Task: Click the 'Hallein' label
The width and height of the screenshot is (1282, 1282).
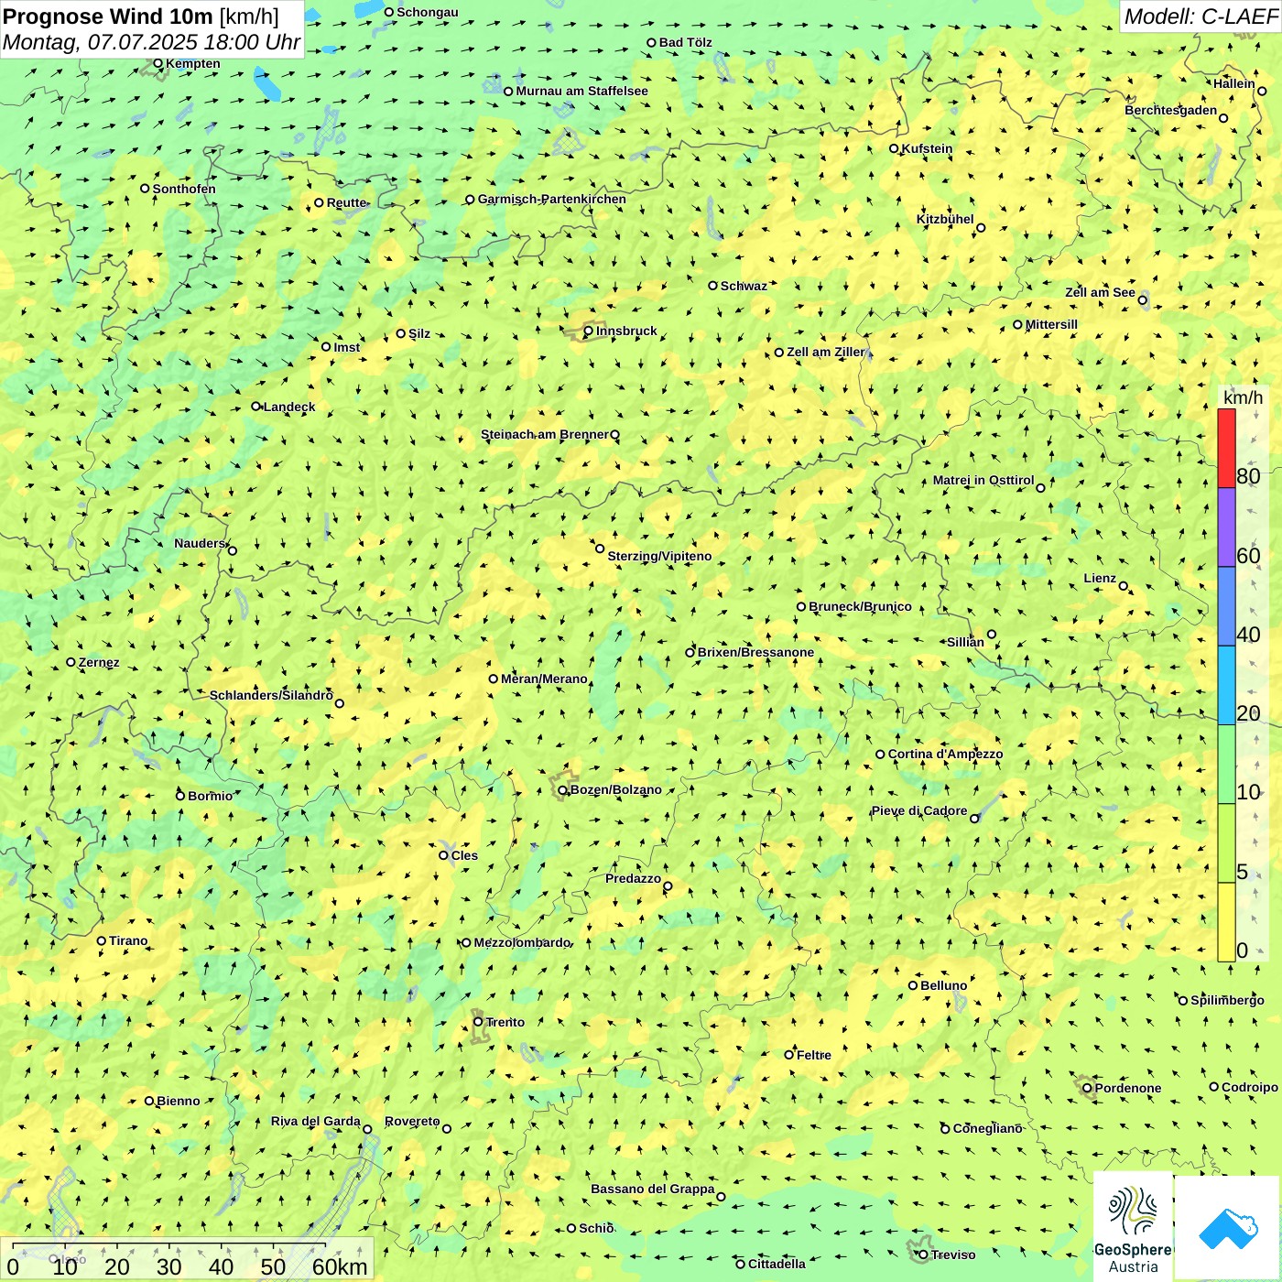Action: 1234,83
